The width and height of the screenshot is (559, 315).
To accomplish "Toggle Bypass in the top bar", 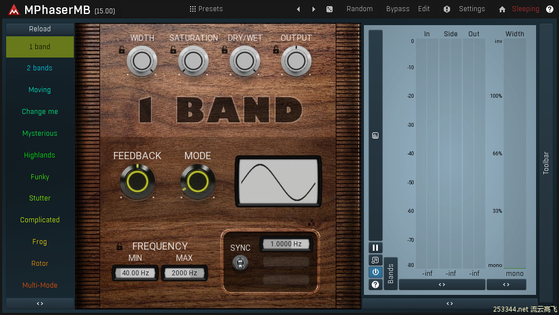I will click(x=397, y=9).
